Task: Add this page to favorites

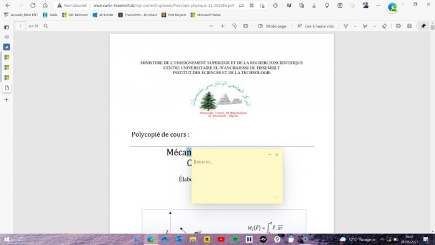Action: (x=262, y=5)
